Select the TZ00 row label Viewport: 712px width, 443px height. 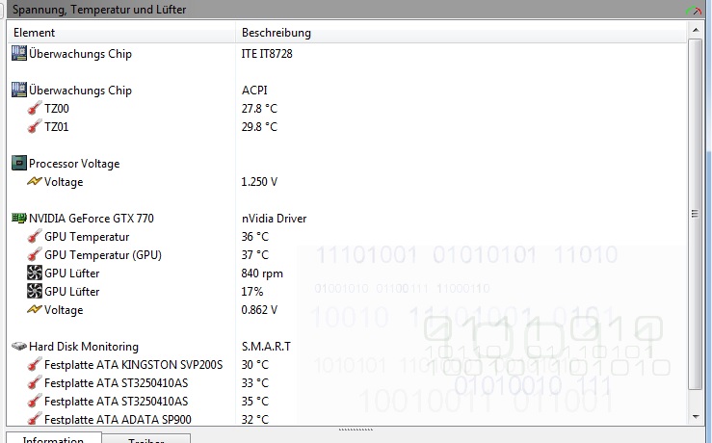coord(57,109)
